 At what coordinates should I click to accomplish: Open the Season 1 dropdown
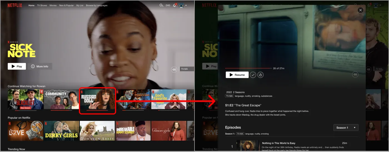346,128
